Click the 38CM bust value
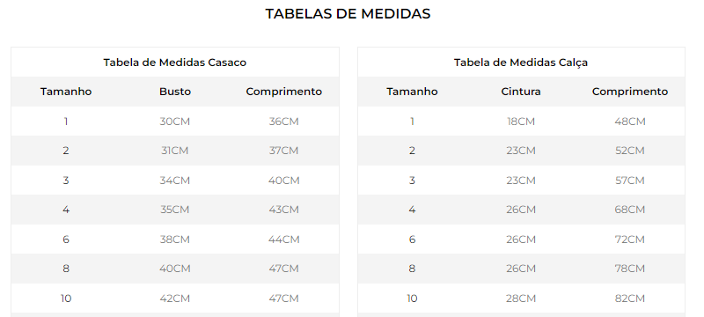 pos(174,240)
